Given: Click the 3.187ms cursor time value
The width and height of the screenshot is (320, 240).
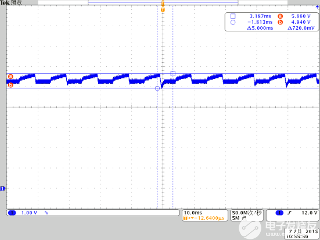Looking at the screenshot, I should [260, 16].
